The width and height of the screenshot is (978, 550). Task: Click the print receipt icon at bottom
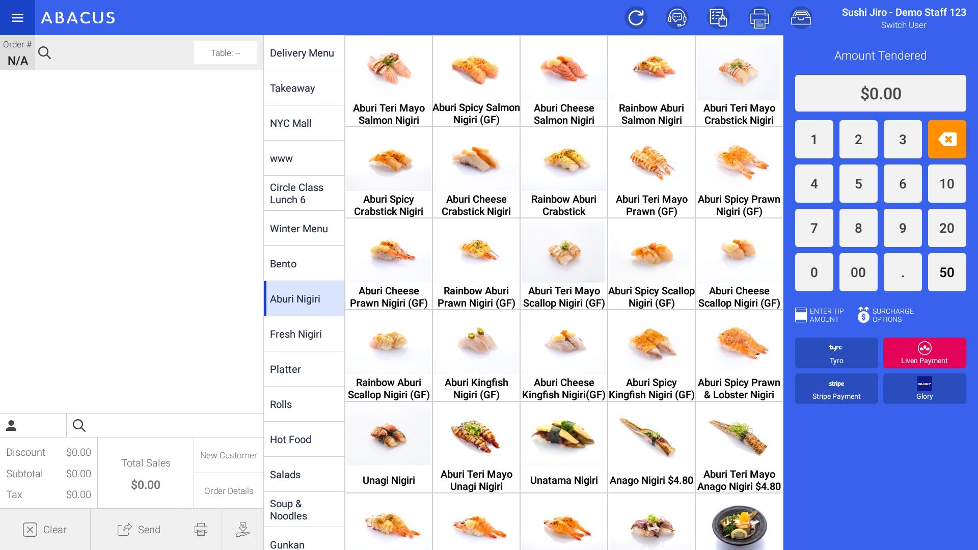201,530
